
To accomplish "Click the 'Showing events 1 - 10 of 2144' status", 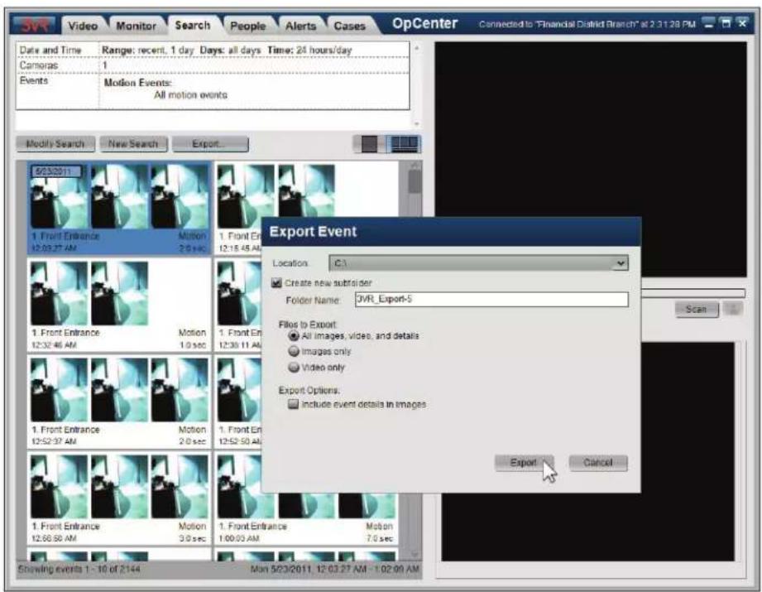I will pos(79,569).
